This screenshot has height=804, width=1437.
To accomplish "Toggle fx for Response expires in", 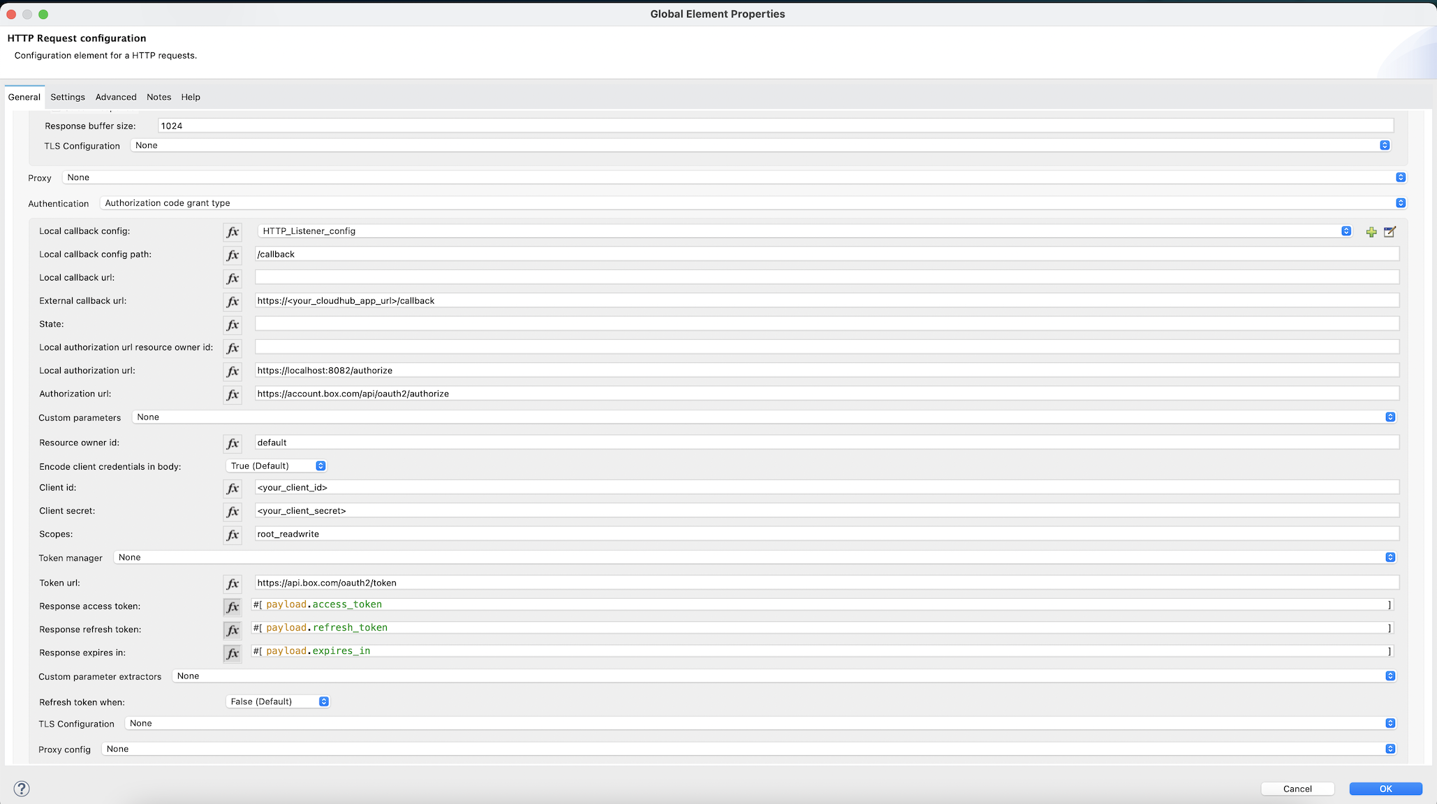I will pos(233,653).
